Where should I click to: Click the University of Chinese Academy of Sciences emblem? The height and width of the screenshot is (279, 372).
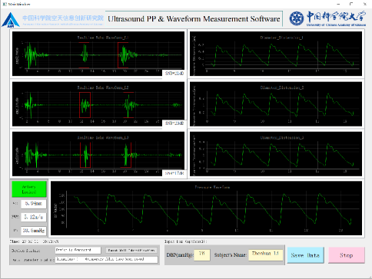297,18
